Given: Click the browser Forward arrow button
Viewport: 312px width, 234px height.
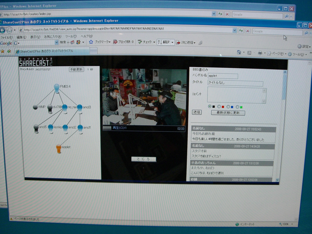Looking at the screenshot, I should click(x=9, y=30).
